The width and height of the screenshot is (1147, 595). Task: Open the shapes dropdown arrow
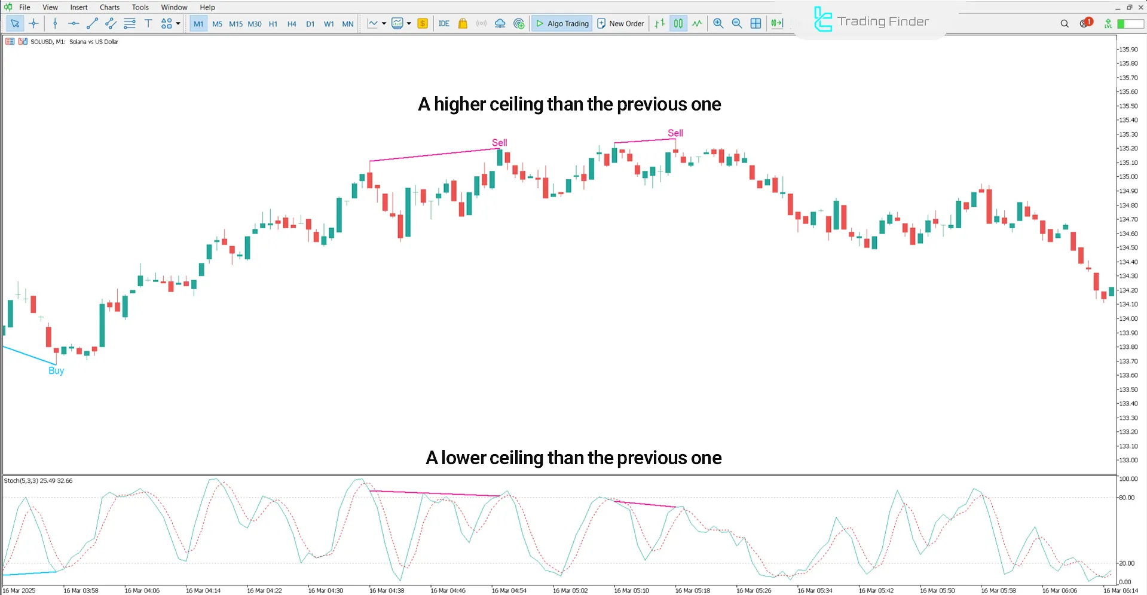pos(178,23)
